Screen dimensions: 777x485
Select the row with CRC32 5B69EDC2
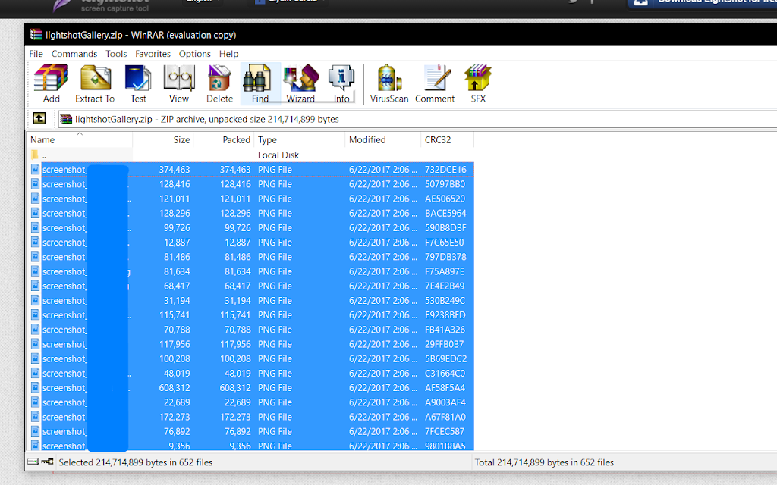pyautogui.click(x=250, y=358)
